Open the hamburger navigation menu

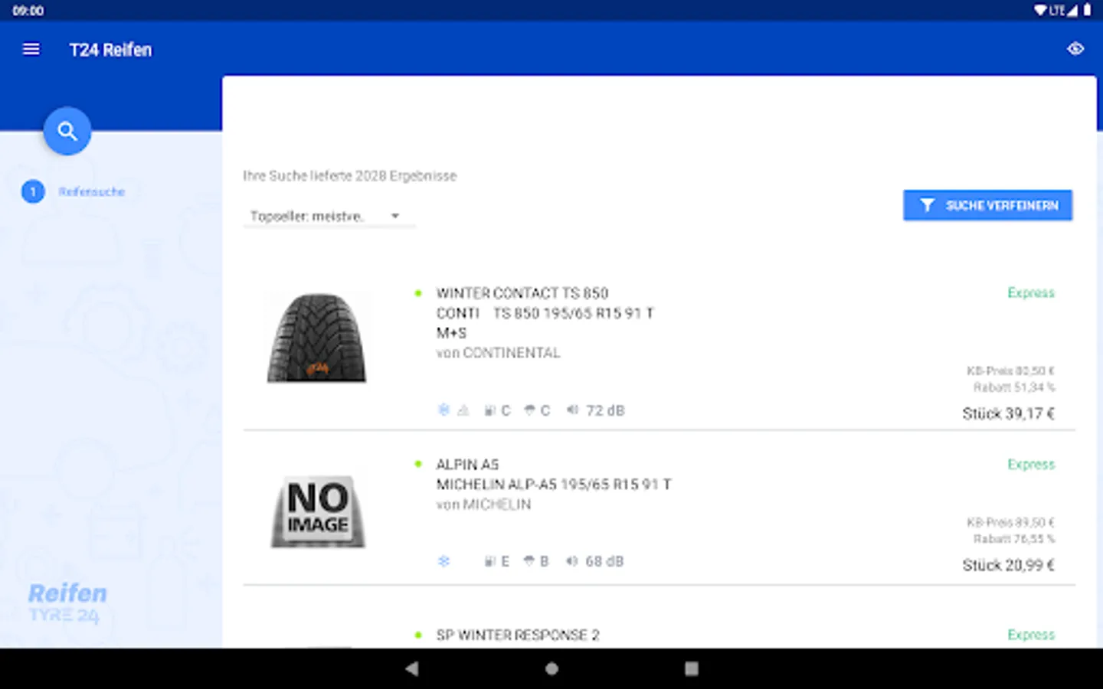pyautogui.click(x=31, y=50)
